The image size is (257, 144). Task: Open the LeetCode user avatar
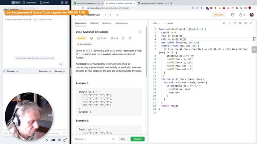[x=252, y=15]
